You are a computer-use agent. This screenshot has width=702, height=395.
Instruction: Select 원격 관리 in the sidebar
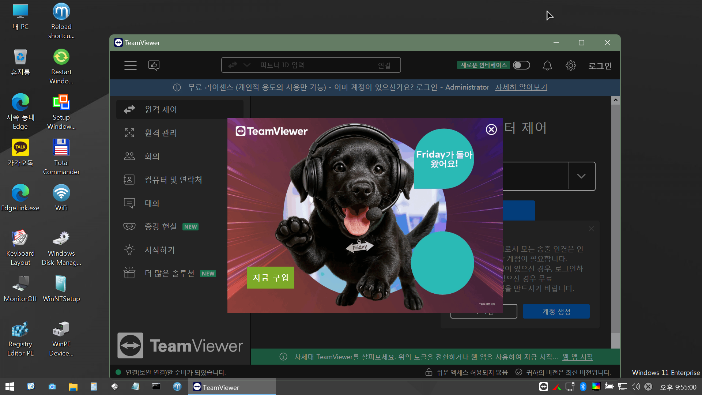(x=161, y=133)
